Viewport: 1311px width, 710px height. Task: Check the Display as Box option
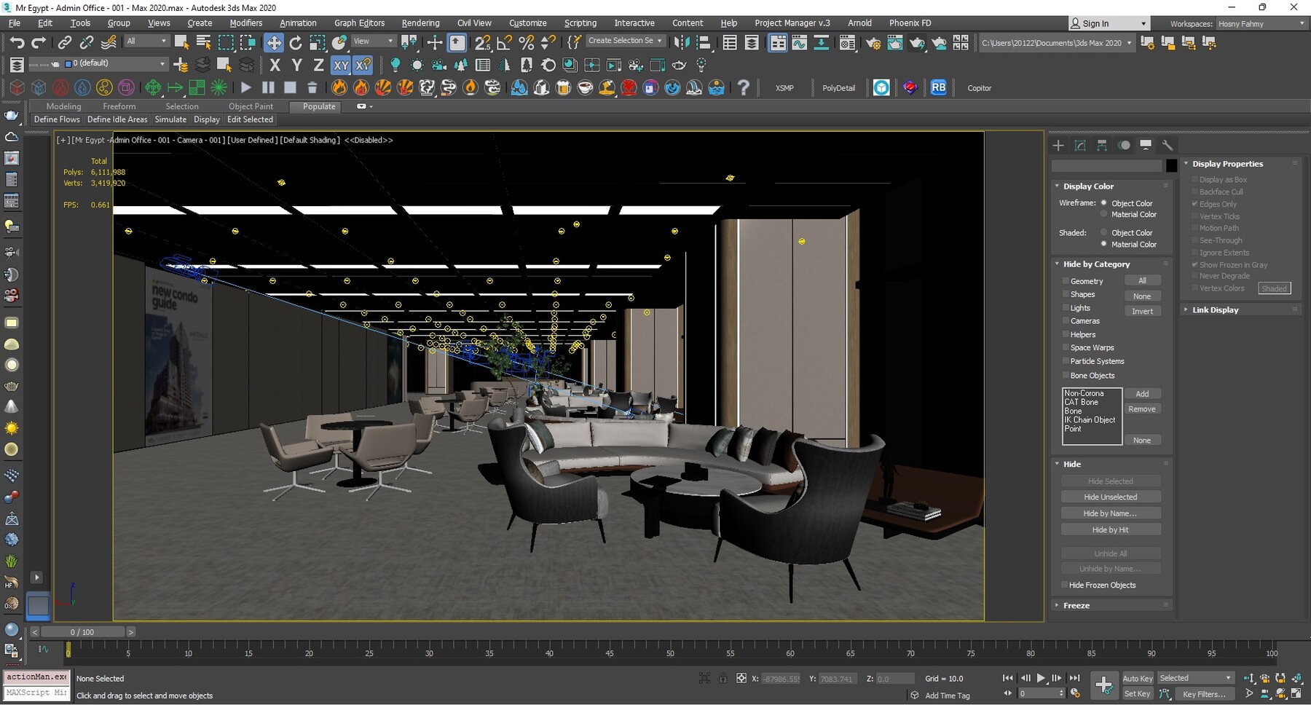[1196, 179]
